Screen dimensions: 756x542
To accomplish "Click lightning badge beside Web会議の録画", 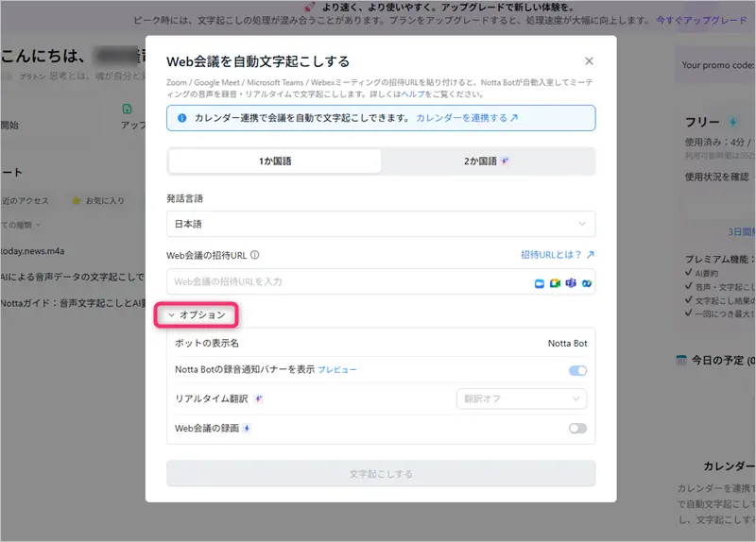I will coord(247,429).
